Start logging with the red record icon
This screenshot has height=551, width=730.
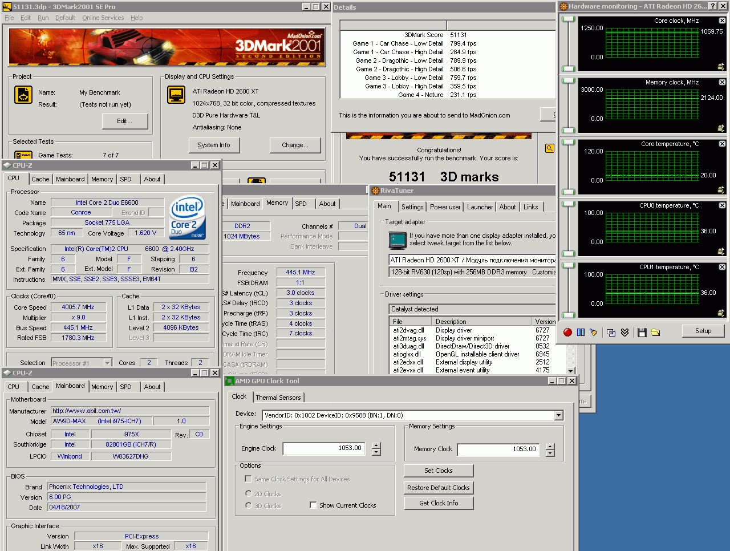(x=567, y=332)
